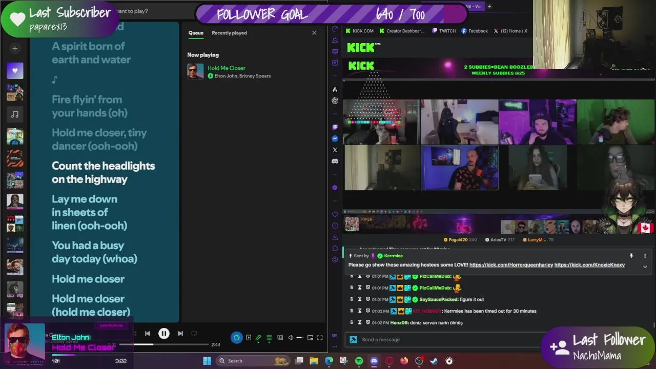Open the TWITCH bookmark
Image resolution: width=656 pixels, height=369 pixels.
[444, 31]
